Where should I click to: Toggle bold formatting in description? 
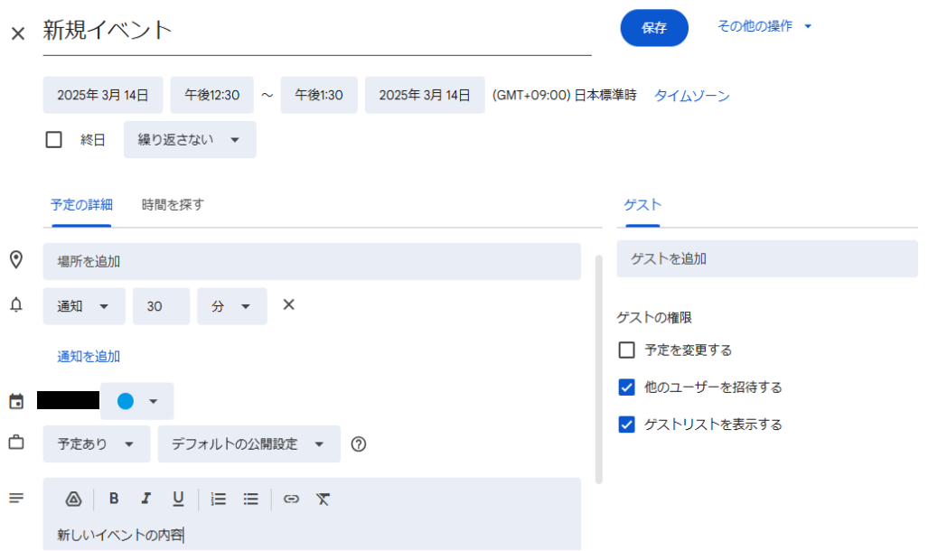click(114, 499)
